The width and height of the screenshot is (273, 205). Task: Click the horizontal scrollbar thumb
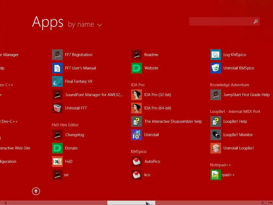coord(131,203)
